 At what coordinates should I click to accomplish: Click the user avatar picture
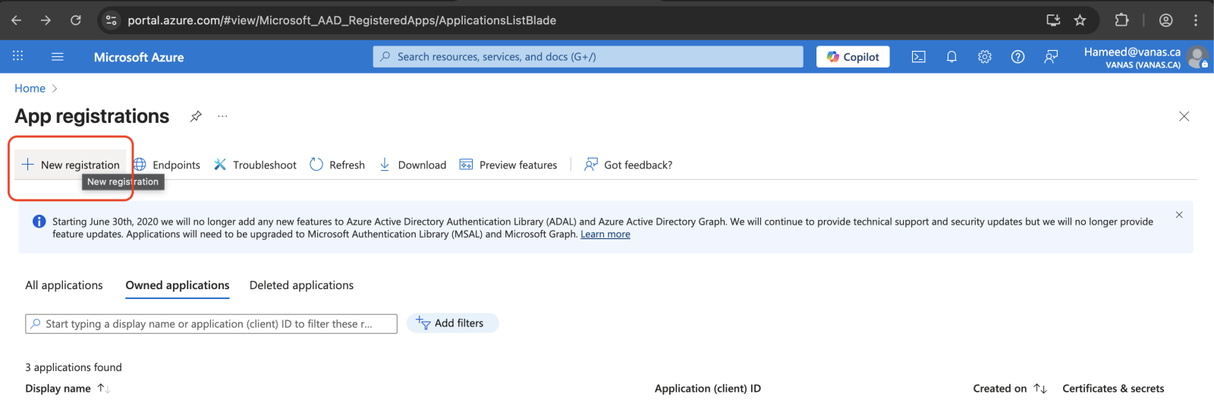click(1197, 57)
